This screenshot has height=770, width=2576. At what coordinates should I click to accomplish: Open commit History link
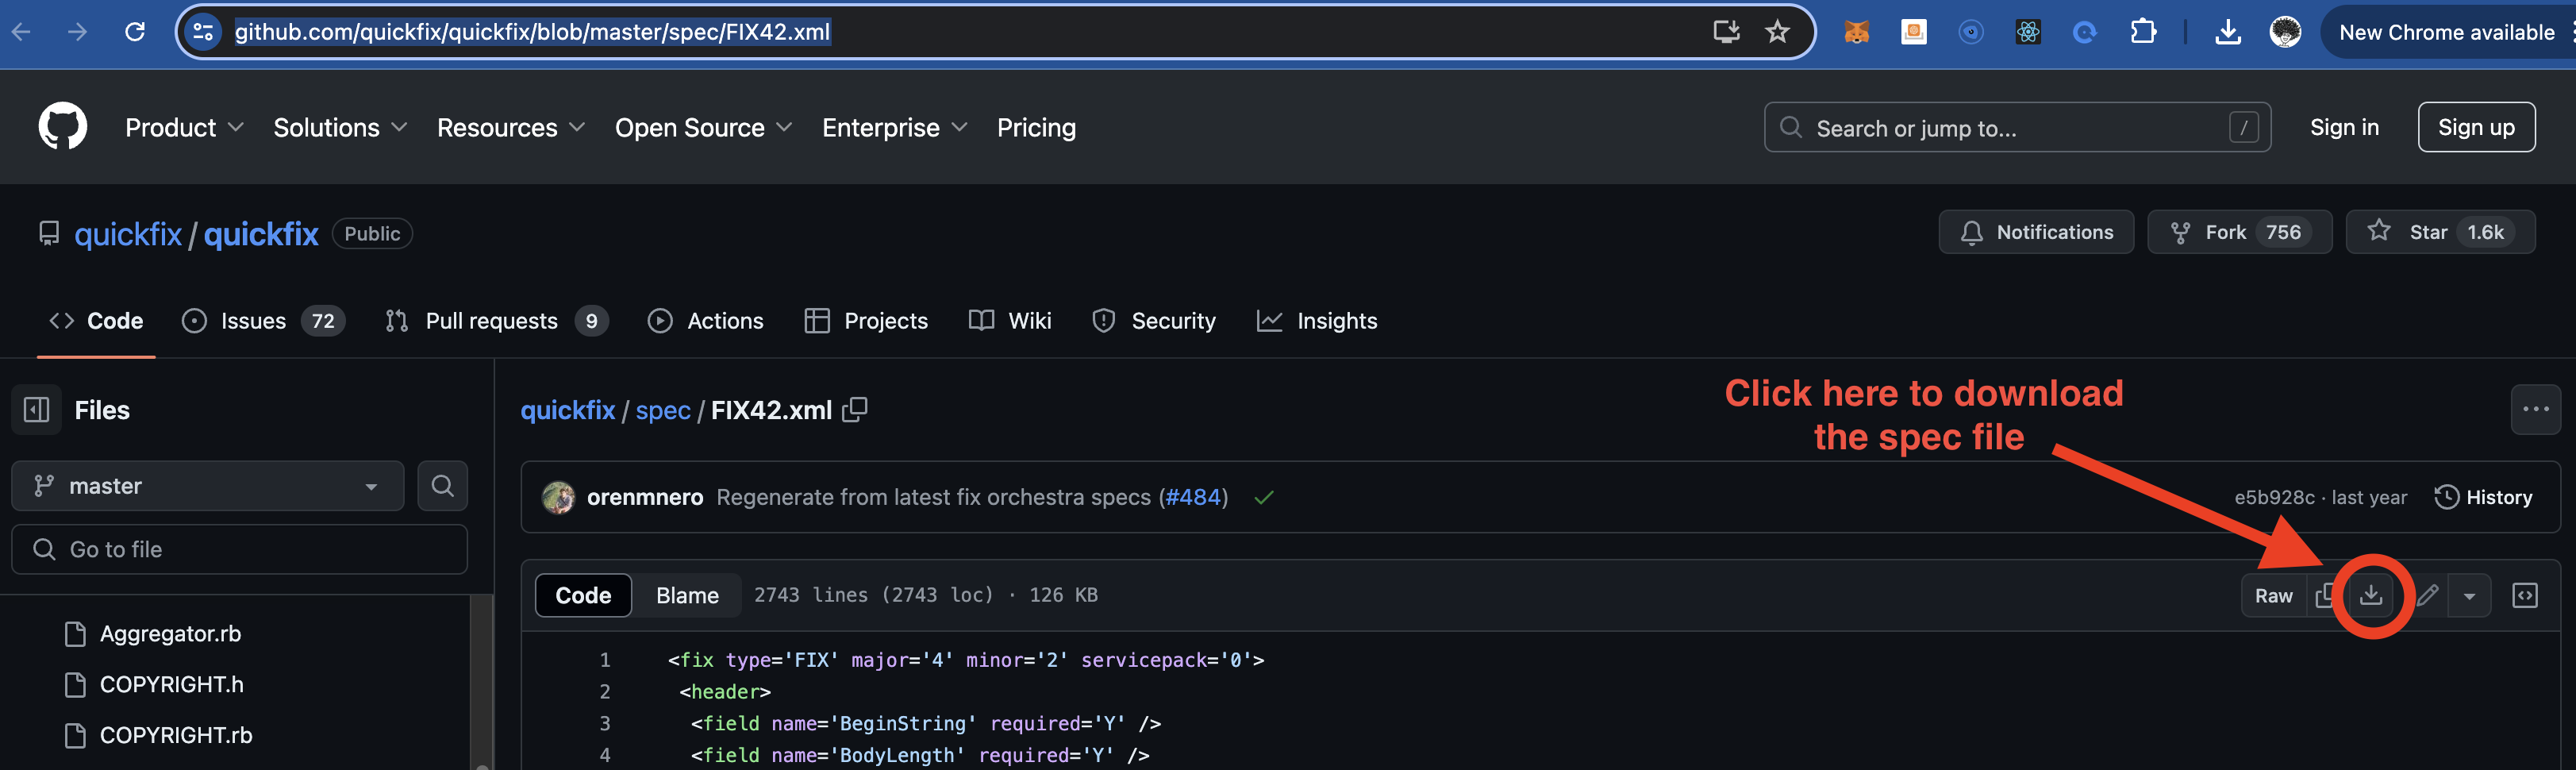(2483, 497)
